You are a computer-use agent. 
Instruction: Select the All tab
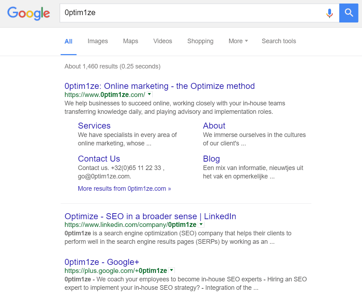tap(68, 41)
